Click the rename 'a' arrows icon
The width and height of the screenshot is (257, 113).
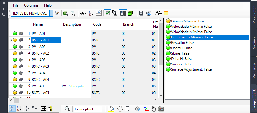click(83, 13)
